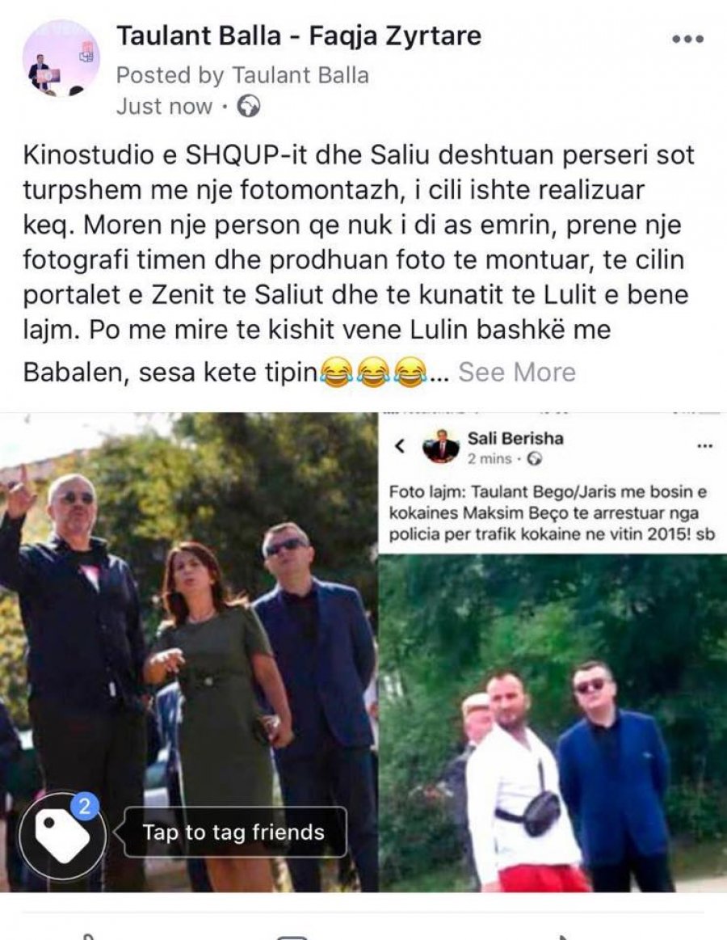
Task: Click the back arrow in Sali Berisha post
Action: (400, 446)
